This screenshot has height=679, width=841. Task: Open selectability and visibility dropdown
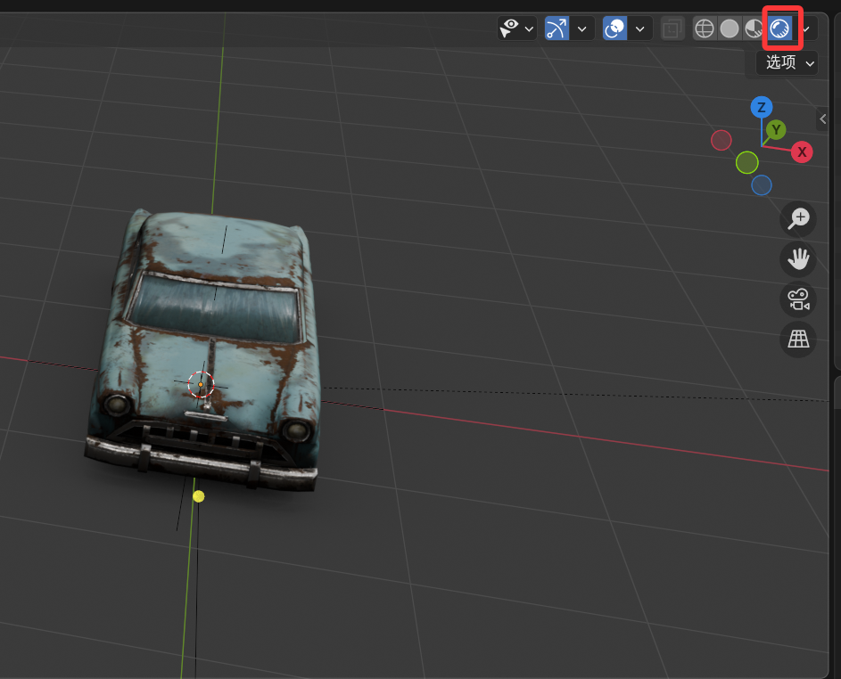click(x=517, y=29)
